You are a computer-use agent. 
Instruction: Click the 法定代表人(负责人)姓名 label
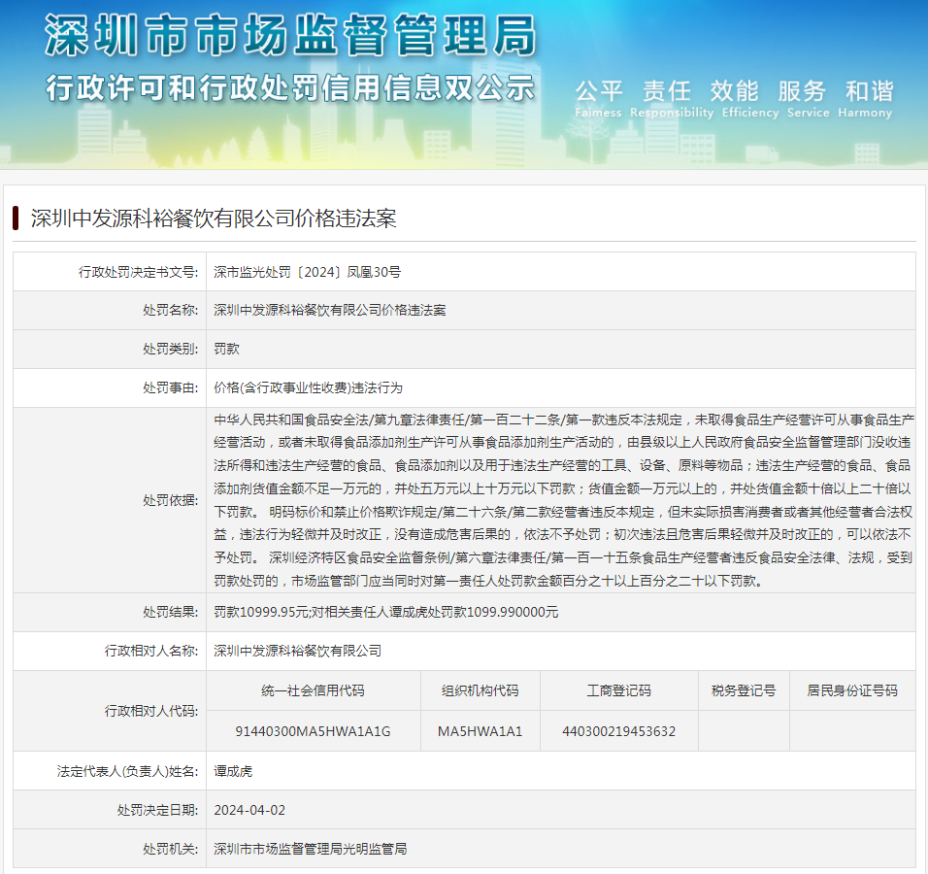pos(128,771)
